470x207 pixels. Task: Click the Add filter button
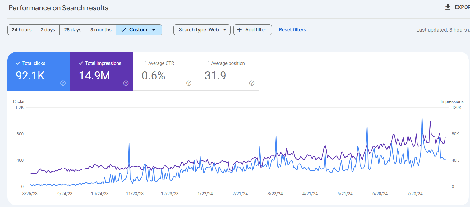pos(253,30)
